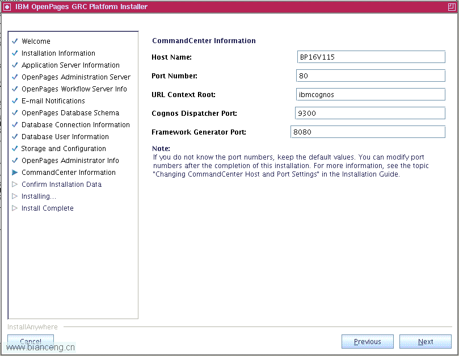
Task: Go back with the Previous button
Action: [x=368, y=342]
